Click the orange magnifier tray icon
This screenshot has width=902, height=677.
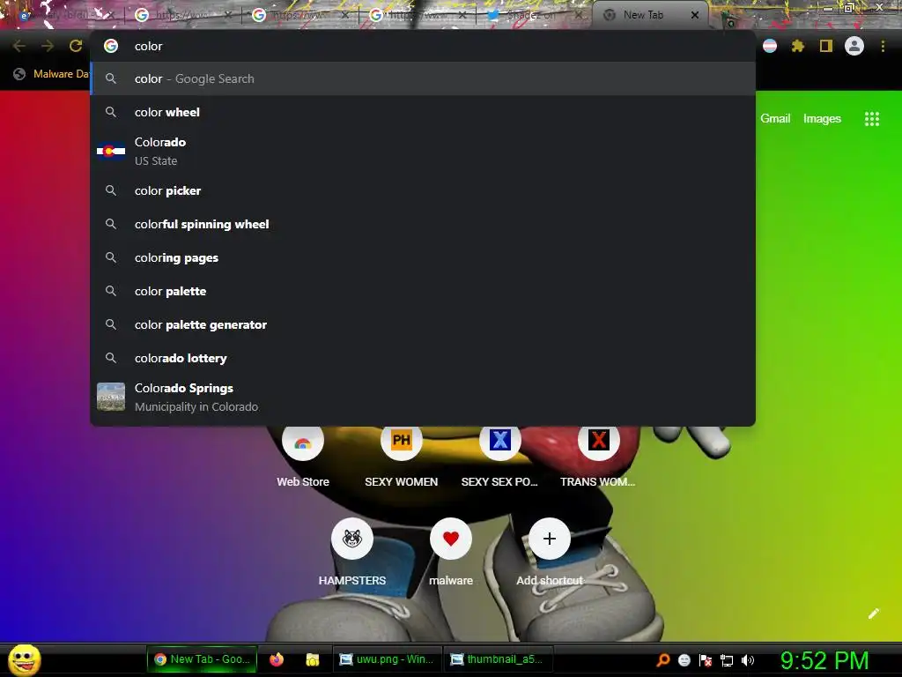click(662, 660)
